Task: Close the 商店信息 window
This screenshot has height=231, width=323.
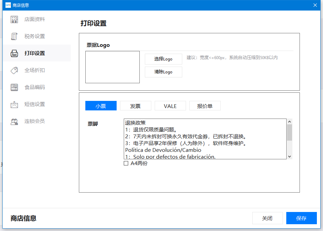Action: (315, 5)
